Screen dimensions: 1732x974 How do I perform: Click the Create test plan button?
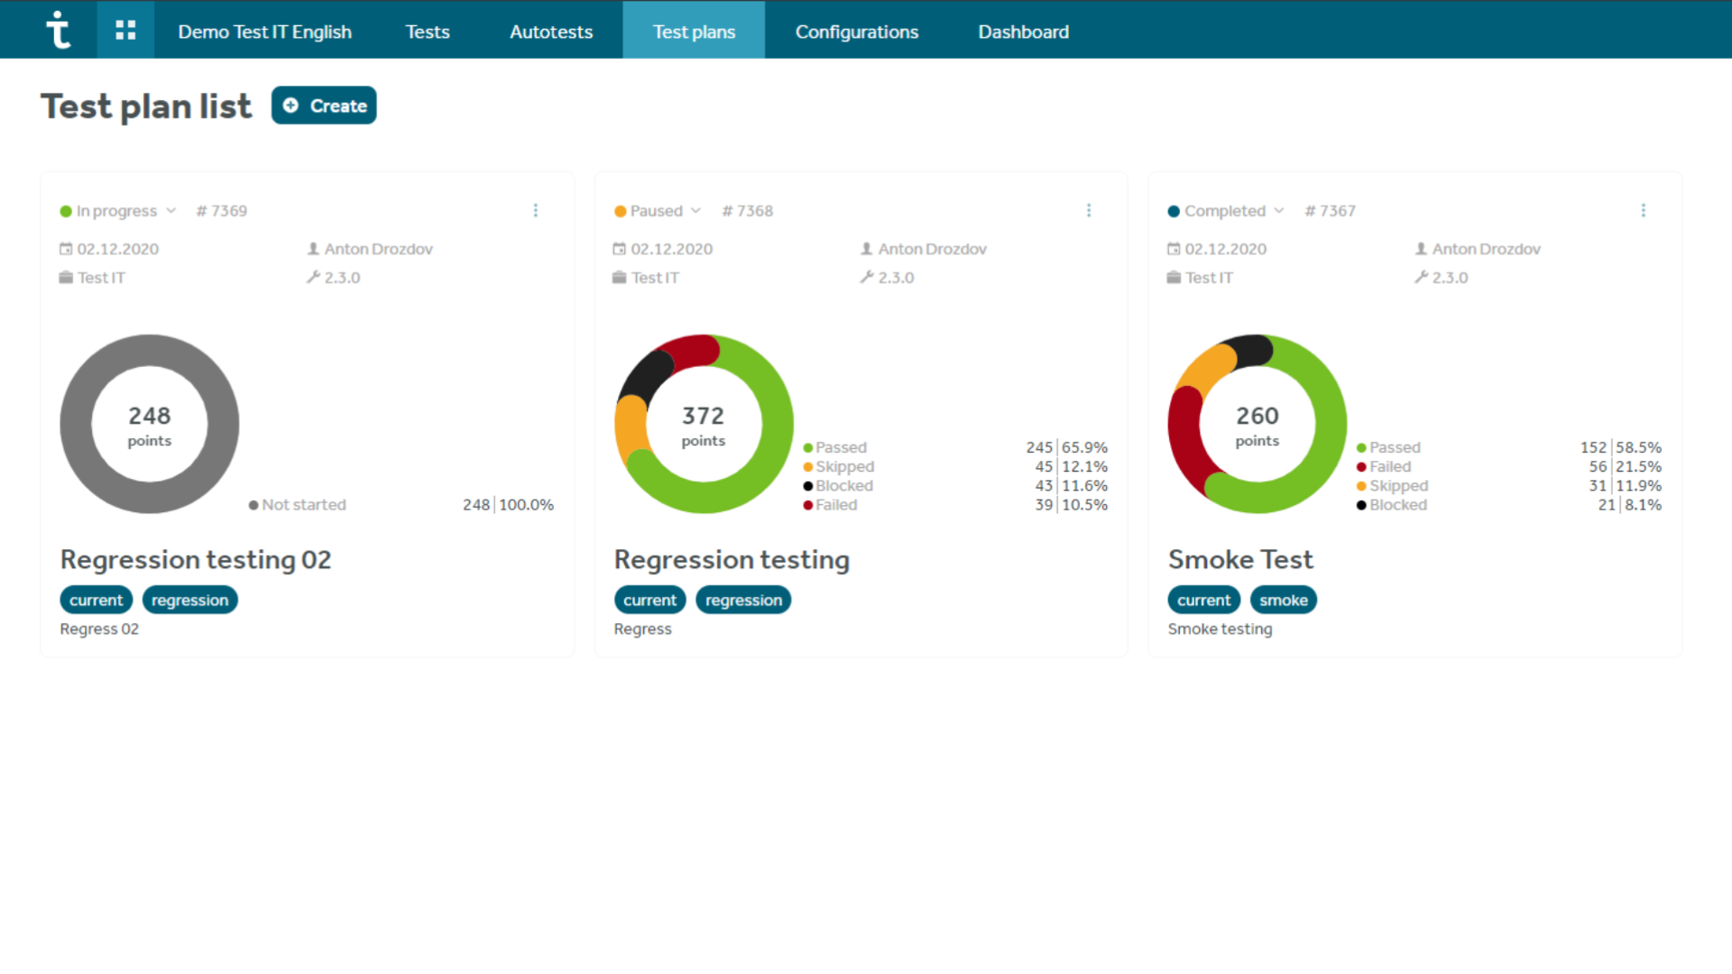click(x=324, y=106)
